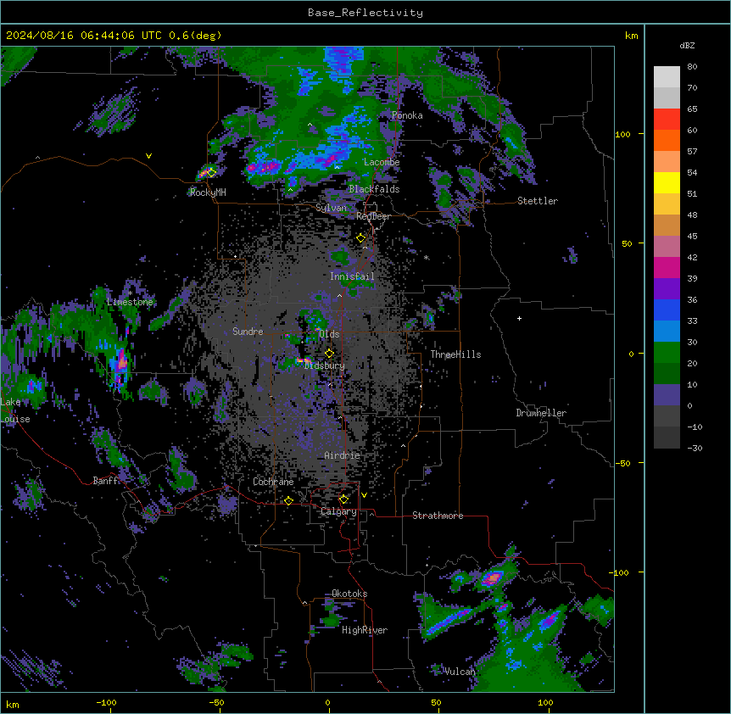The height and width of the screenshot is (714, 731).
Task: Click the 80 value on the dBZ scale
Action: pyautogui.click(x=692, y=67)
